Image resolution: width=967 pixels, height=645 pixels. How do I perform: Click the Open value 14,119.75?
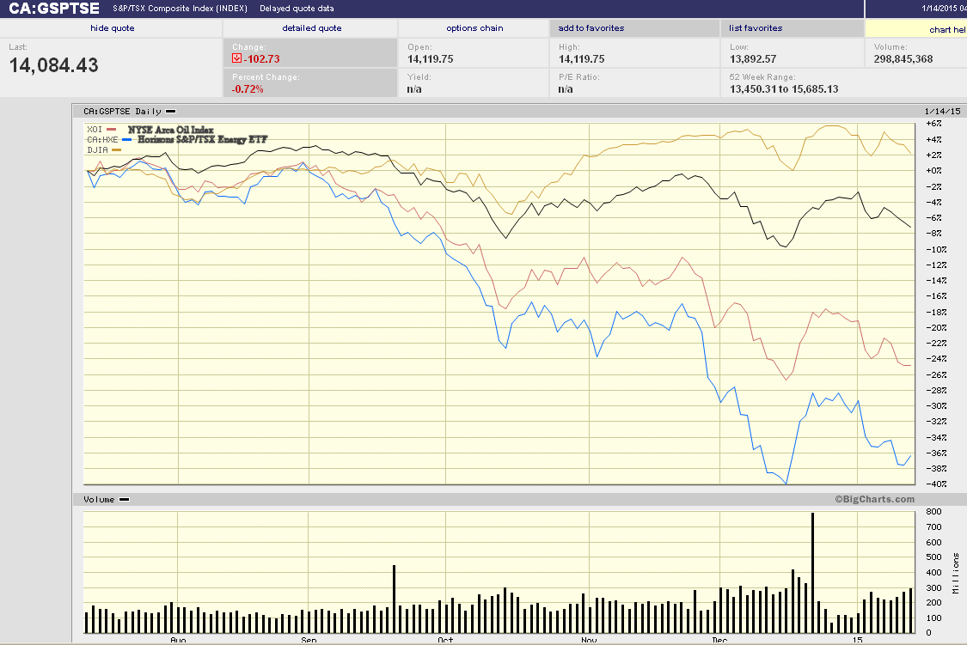431,59
